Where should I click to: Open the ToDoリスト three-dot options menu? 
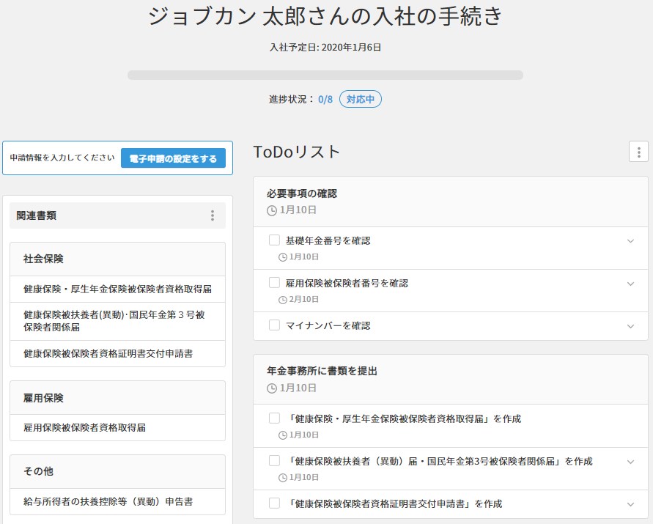click(638, 152)
